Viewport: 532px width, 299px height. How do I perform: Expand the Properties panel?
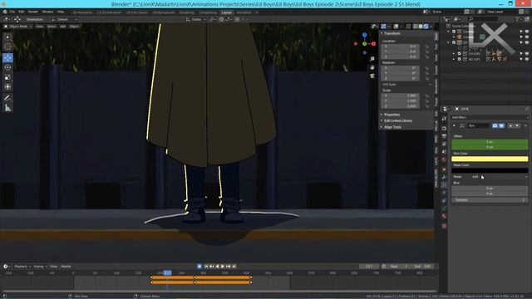(392, 115)
